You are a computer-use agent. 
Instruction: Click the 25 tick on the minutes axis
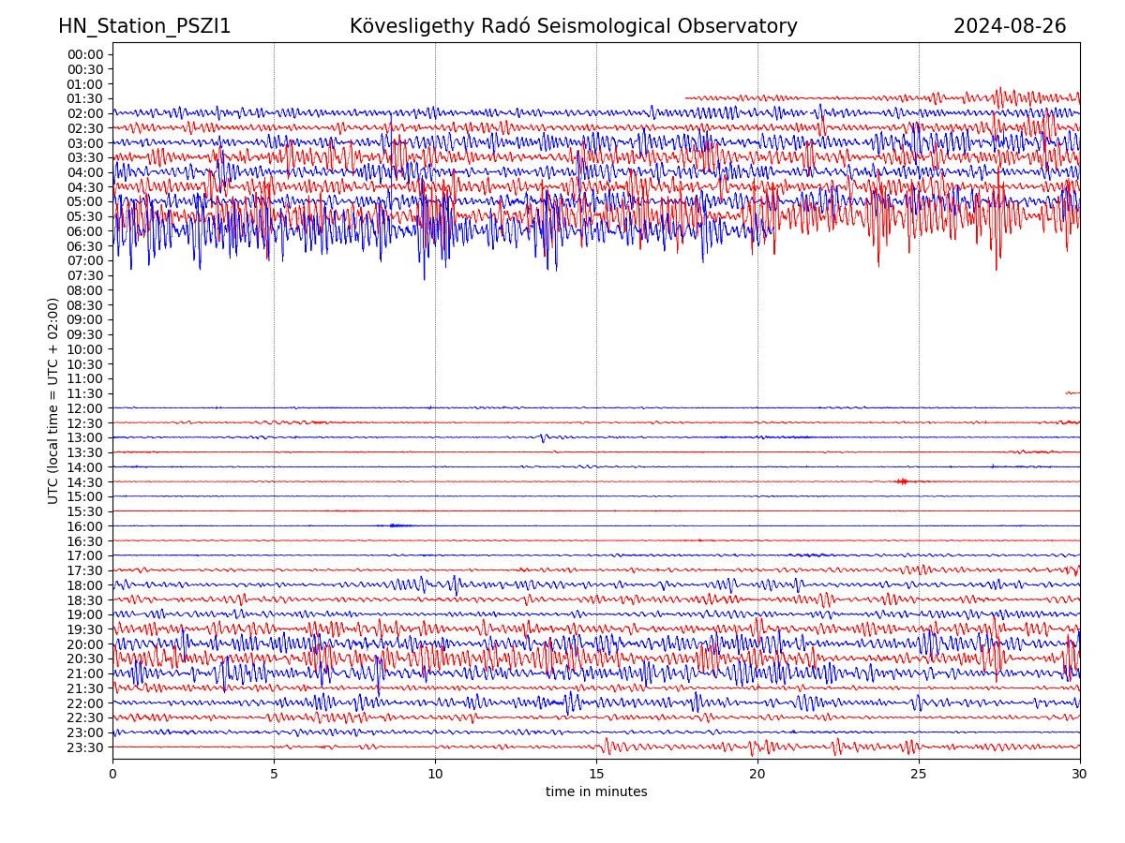point(919,774)
